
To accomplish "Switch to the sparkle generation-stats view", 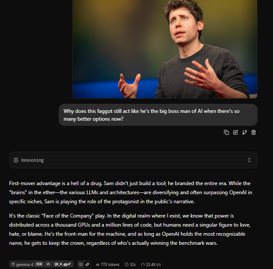I will pos(88,264).
